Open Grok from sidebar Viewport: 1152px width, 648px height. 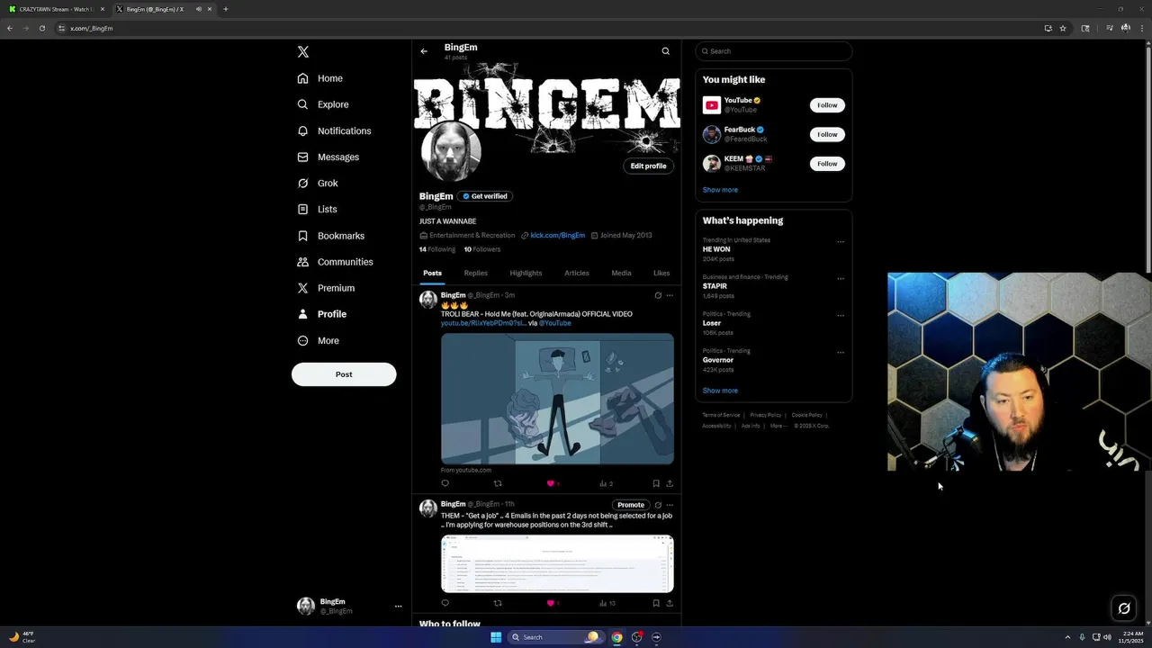point(318,183)
